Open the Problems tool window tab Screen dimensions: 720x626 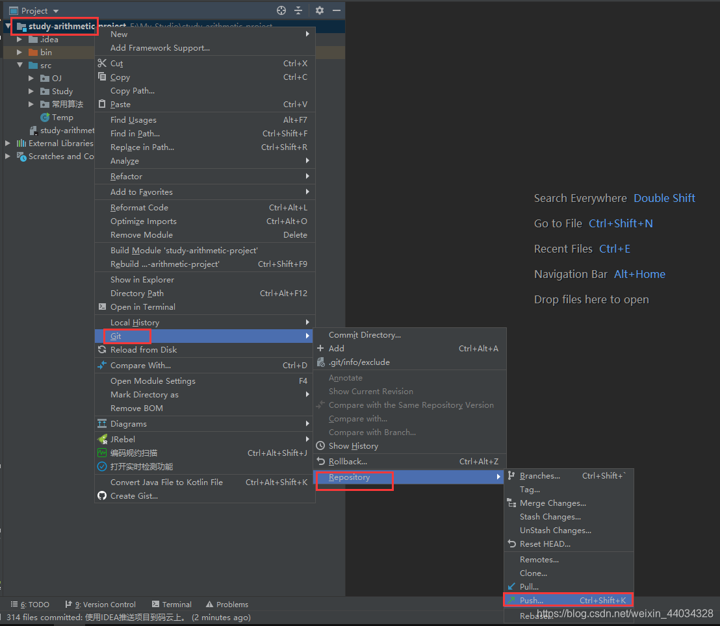(x=227, y=605)
